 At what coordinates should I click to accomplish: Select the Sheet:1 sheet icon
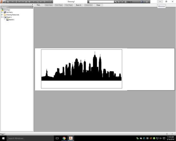coord(5,17)
